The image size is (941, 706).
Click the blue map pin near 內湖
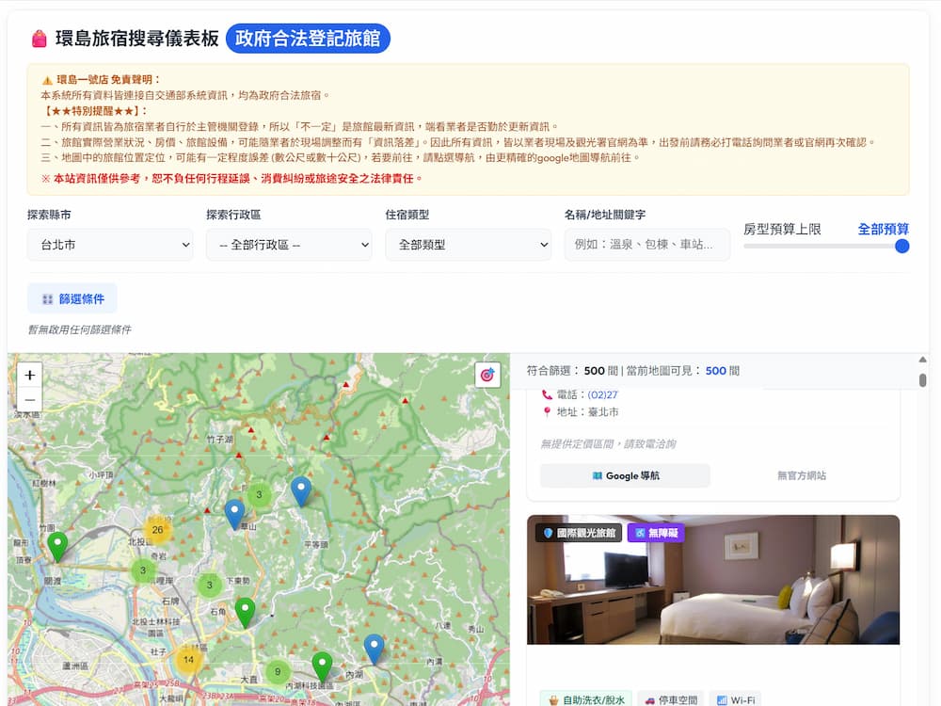[x=374, y=649]
